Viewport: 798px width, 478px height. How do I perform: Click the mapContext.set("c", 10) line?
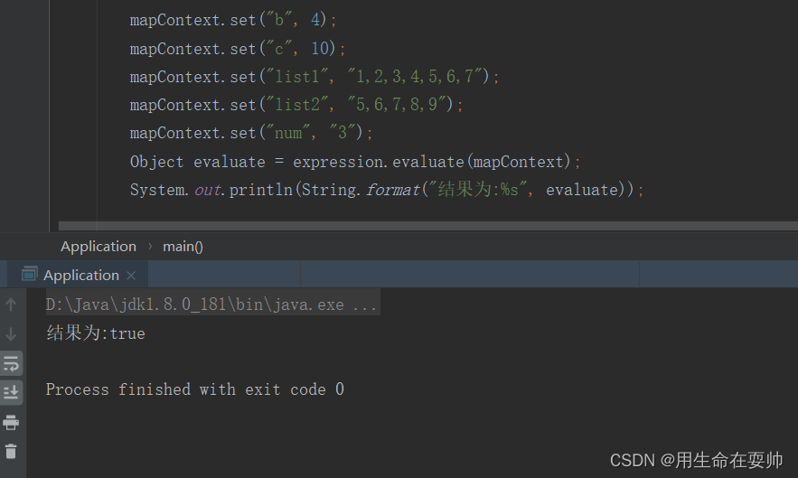tap(238, 49)
